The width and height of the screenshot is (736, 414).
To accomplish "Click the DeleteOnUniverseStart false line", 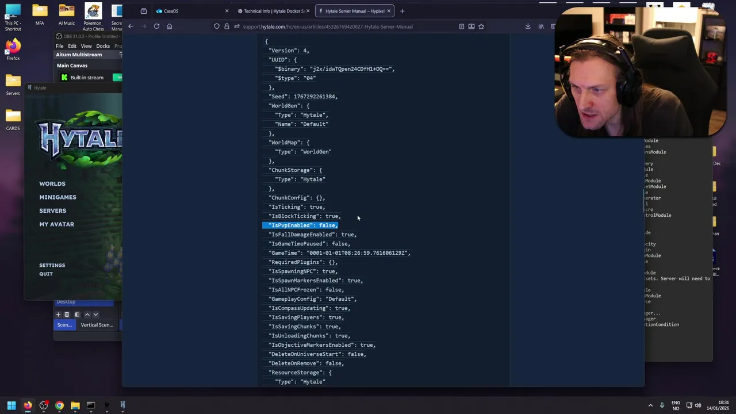I will click(x=317, y=354).
